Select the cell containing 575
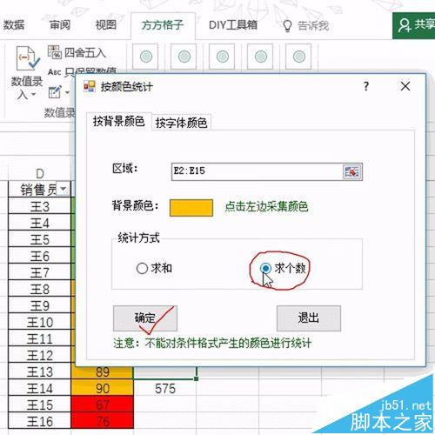 (x=164, y=388)
